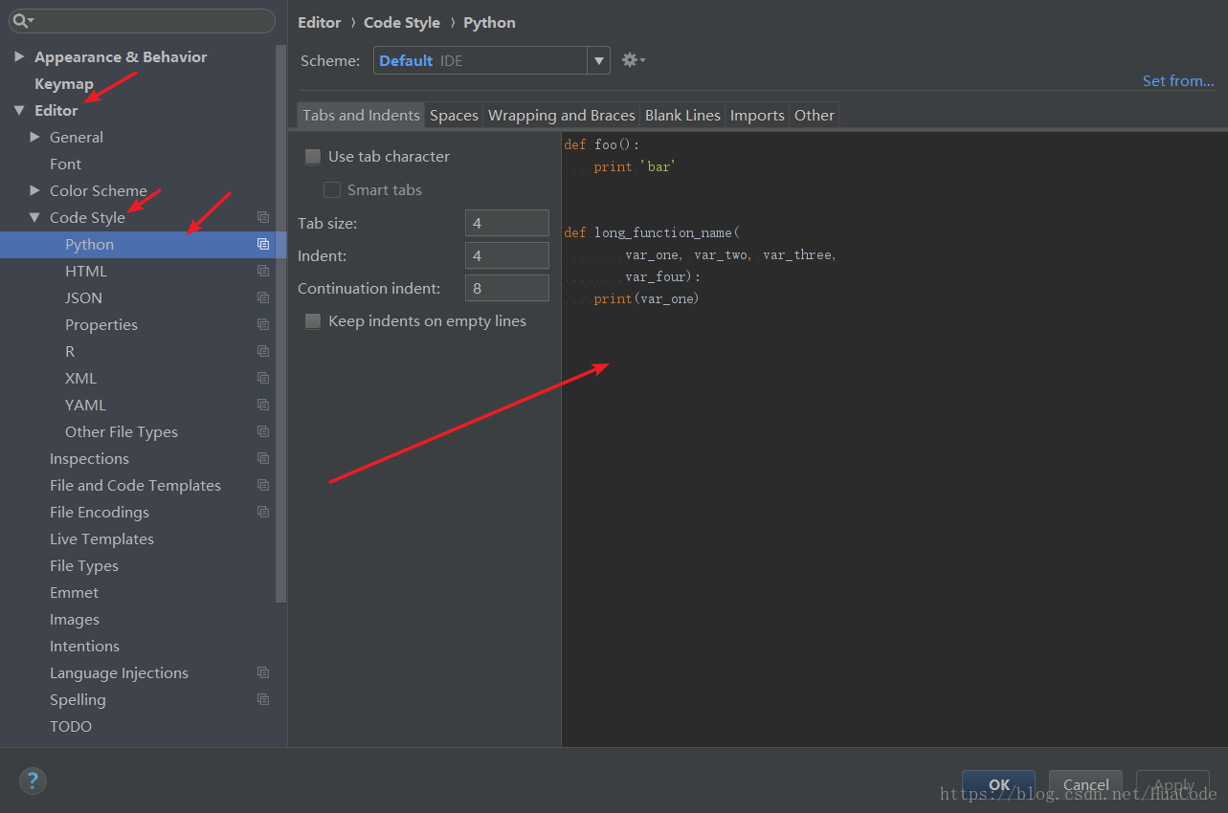
Task: Collapse the Editor tree section
Action: (19, 110)
